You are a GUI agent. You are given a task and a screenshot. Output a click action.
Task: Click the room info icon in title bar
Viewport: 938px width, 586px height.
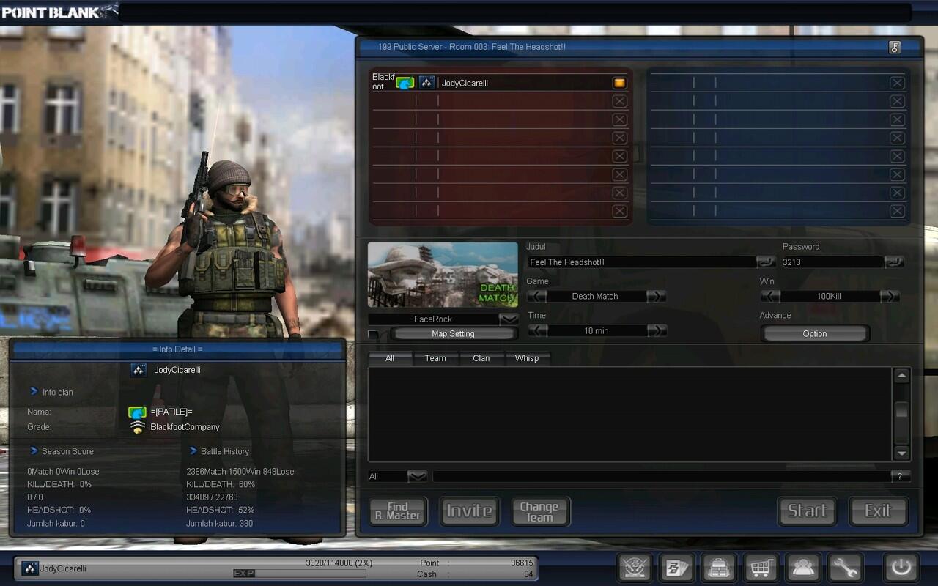pyautogui.click(x=894, y=47)
